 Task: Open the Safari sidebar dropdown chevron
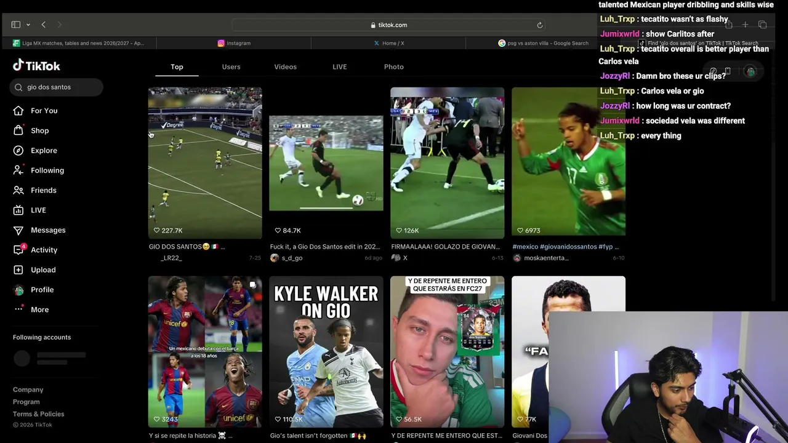click(x=28, y=25)
